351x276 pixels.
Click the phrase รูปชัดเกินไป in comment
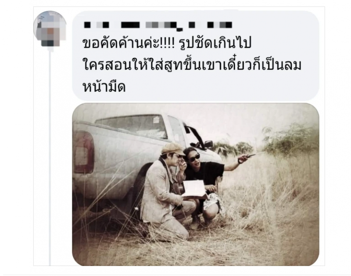[x=216, y=43]
